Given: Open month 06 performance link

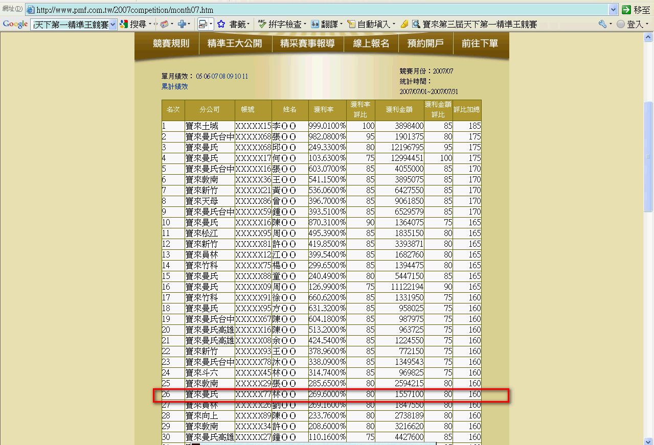Looking at the screenshot, I should [207, 77].
